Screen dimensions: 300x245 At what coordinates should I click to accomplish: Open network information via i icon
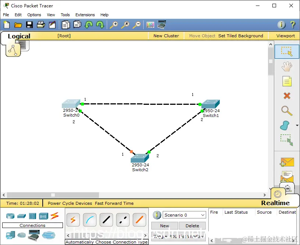click(x=281, y=25)
